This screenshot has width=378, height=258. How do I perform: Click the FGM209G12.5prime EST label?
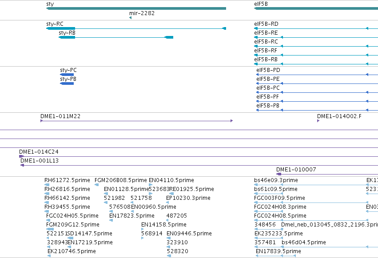(x=73, y=225)
